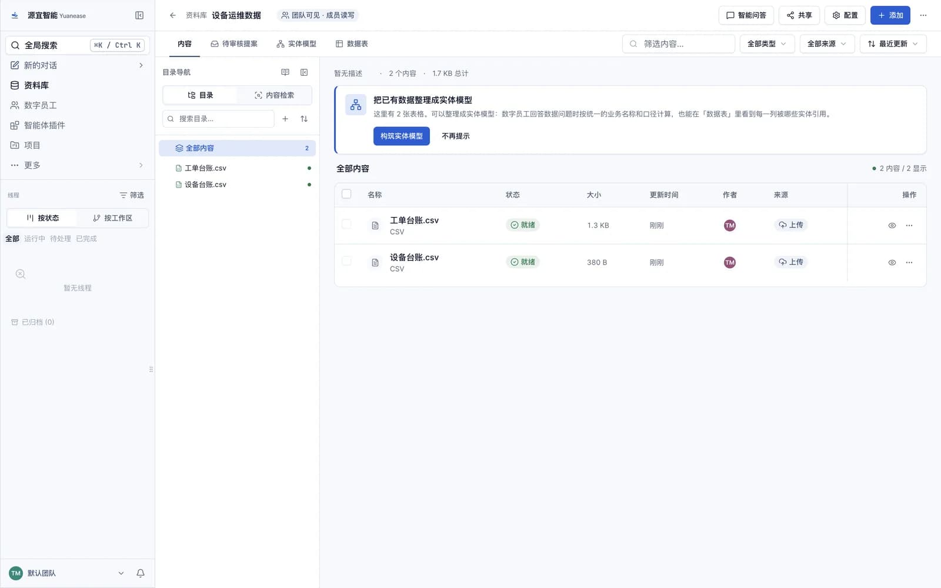Screen dimensions: 941x588
Task: Add a new directory with plus icon
Action: pyautogui.click(x=285, y=119)
